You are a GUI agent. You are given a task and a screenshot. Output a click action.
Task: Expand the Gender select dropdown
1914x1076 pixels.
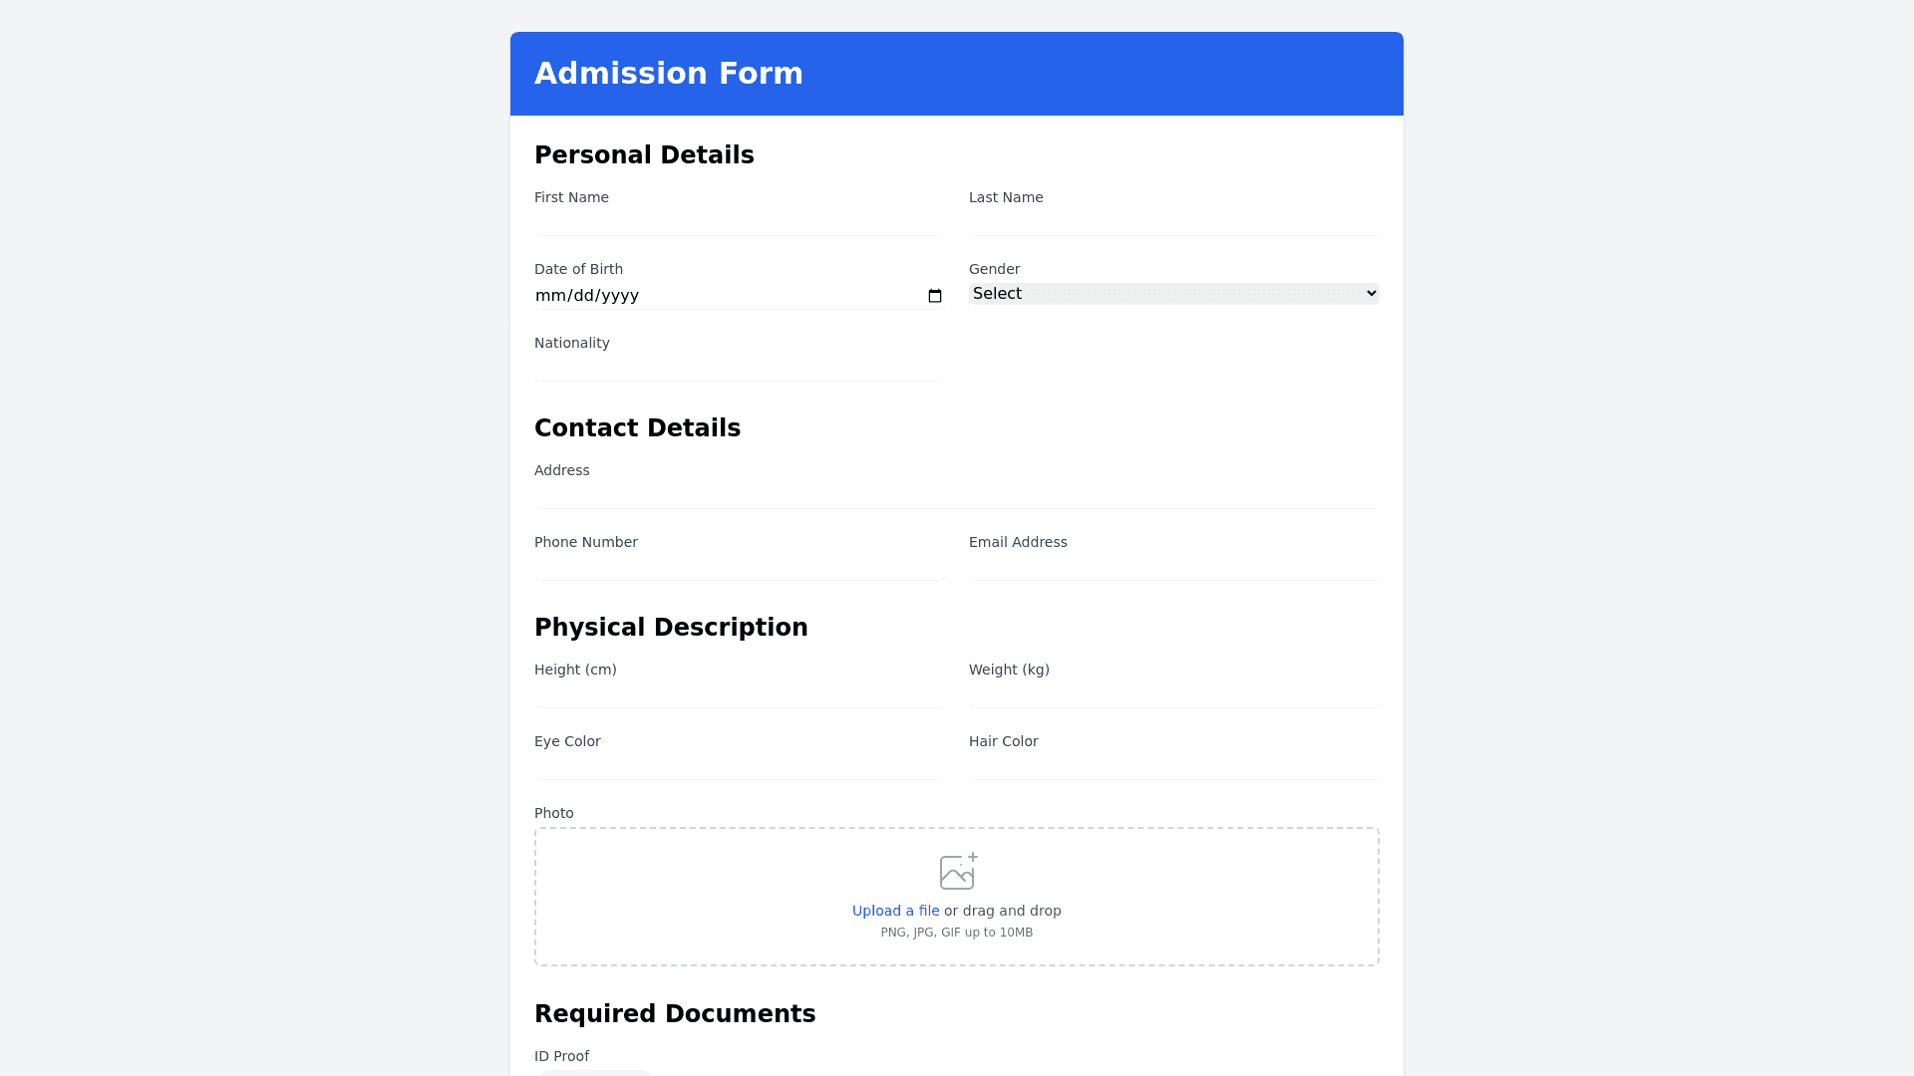pyautogui.click(x=1173, y=294)
